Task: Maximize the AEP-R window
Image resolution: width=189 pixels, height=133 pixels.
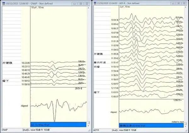Action: 178,3
